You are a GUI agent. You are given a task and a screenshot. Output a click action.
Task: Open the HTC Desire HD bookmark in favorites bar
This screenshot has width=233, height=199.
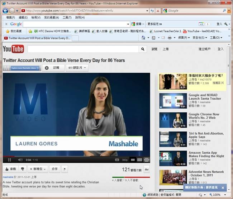[x=53, y=31]
